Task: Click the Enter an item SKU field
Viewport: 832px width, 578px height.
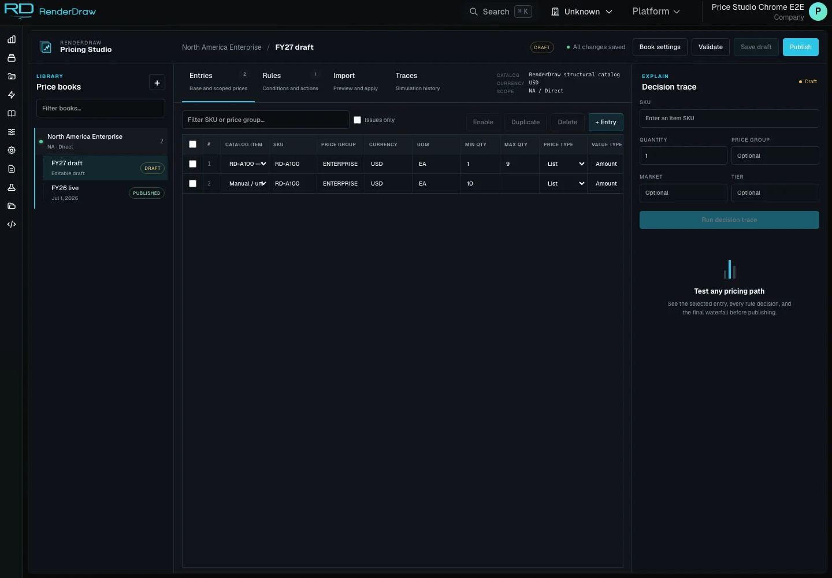Action: click(x=729, y=118)
